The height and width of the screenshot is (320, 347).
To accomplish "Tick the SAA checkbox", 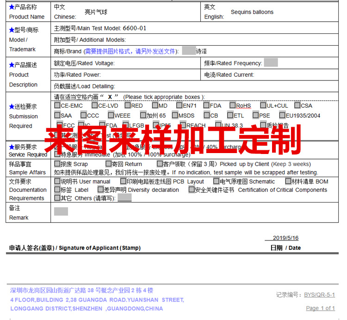I will (x=57, y=115).
